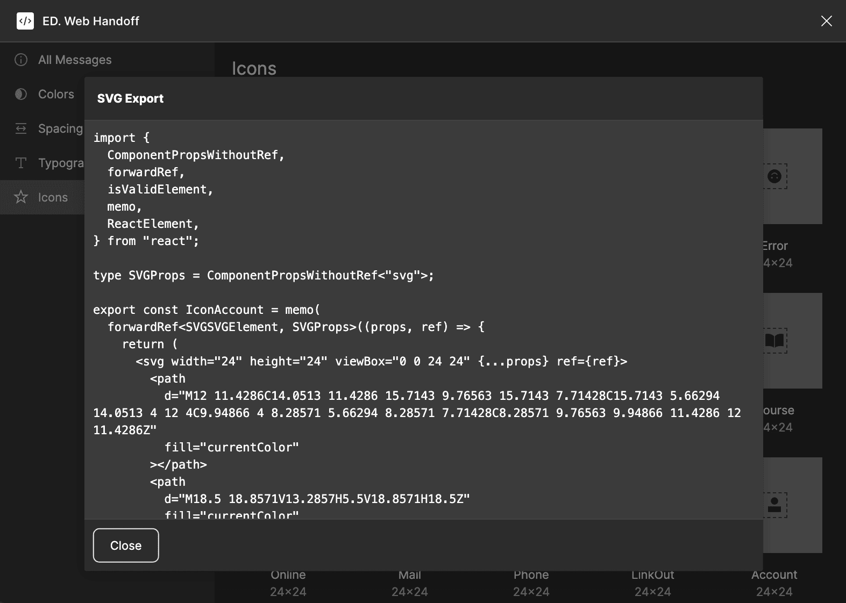Click the info icon beside All Messages
The image size is (846, 603).
coord(21,60)
